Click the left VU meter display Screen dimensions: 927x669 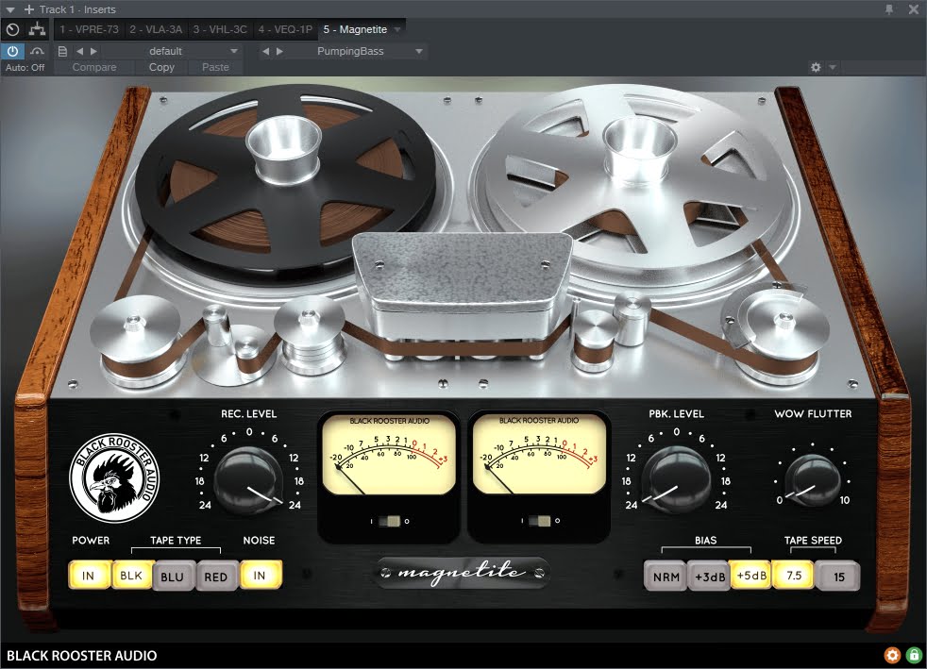pyautogui.click(x=389, y=454)
